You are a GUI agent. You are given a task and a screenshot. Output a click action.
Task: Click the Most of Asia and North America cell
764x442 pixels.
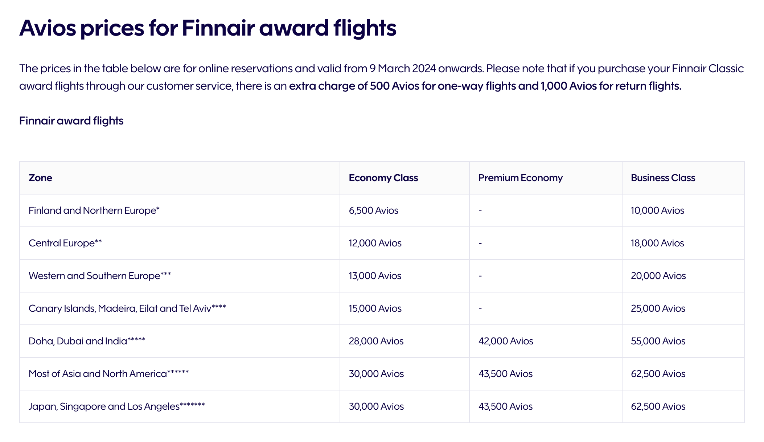coord(108,374)
